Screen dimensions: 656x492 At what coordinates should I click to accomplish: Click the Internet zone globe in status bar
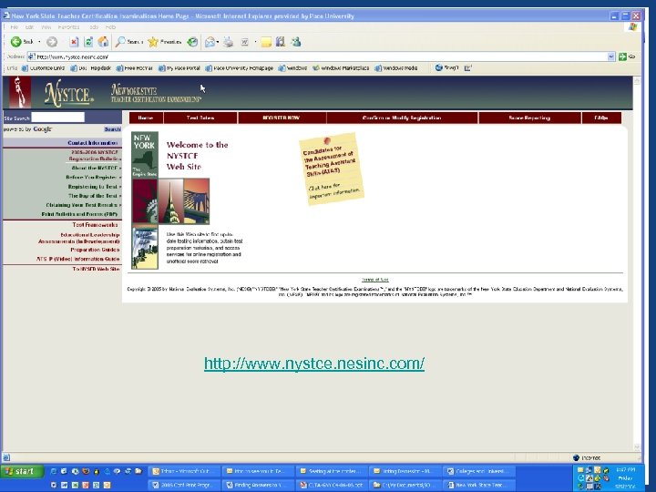pos(576,457)
